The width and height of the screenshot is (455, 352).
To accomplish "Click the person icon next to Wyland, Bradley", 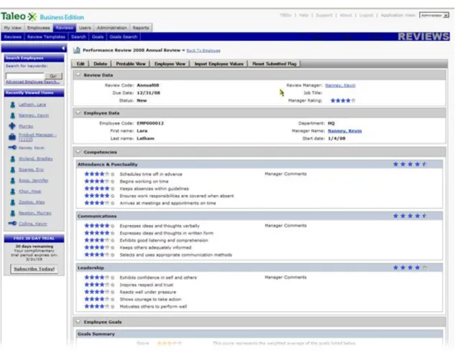I will pyautogui.click(x=12, y=159).
